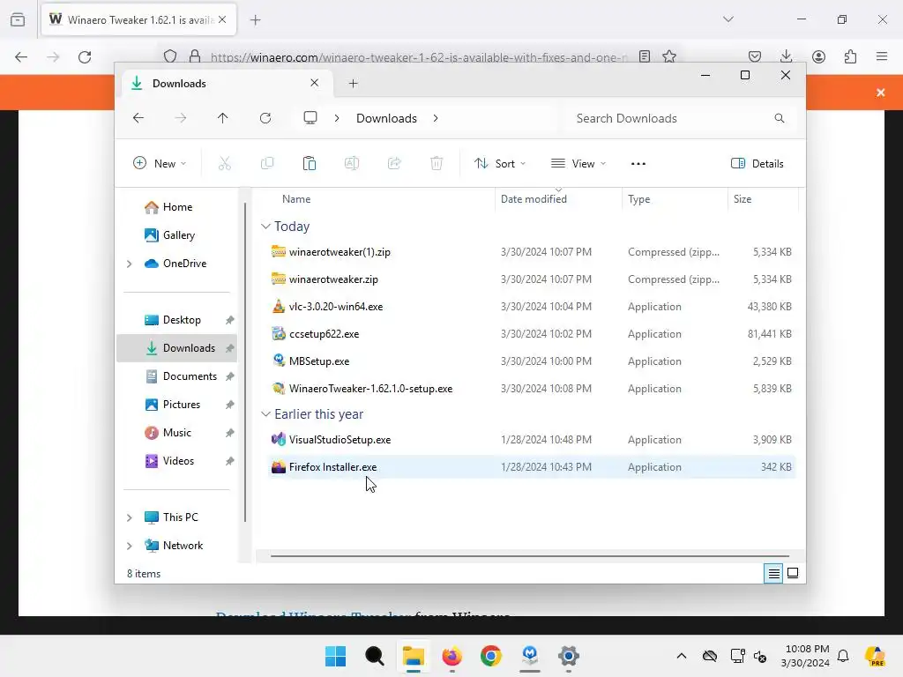Open taskbar Search
This screenshot has height=677, width=903.
[374, 656]
